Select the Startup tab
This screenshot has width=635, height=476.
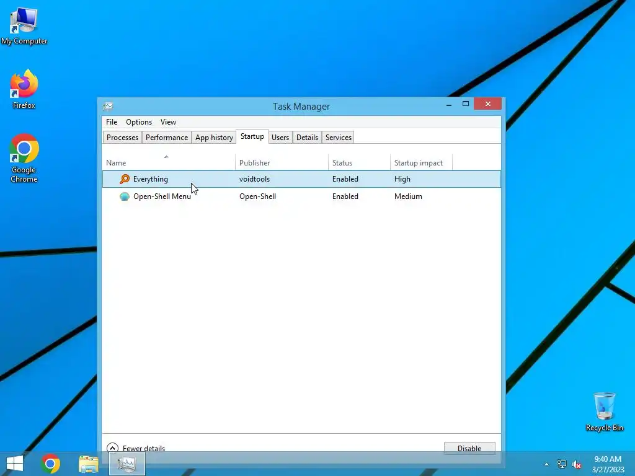252,136
